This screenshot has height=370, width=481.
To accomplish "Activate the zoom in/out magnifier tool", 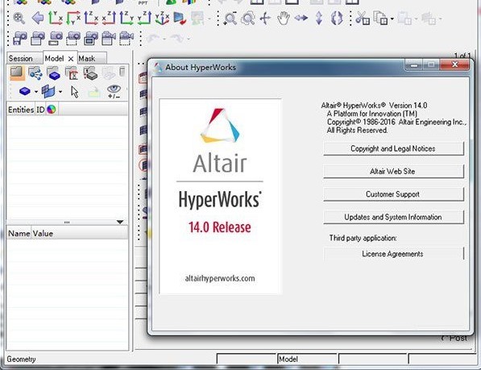I will coord(230,19).
